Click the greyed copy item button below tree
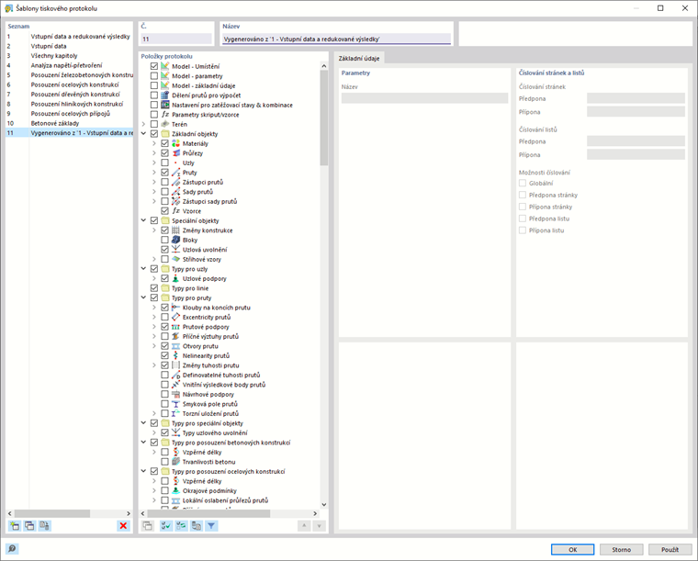This screenshot has height=561, width=698. click(x=147, y=526)
